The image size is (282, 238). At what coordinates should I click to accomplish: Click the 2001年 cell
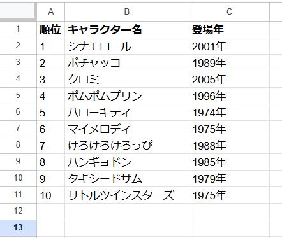pyautogui.click(x=229, y=46)
